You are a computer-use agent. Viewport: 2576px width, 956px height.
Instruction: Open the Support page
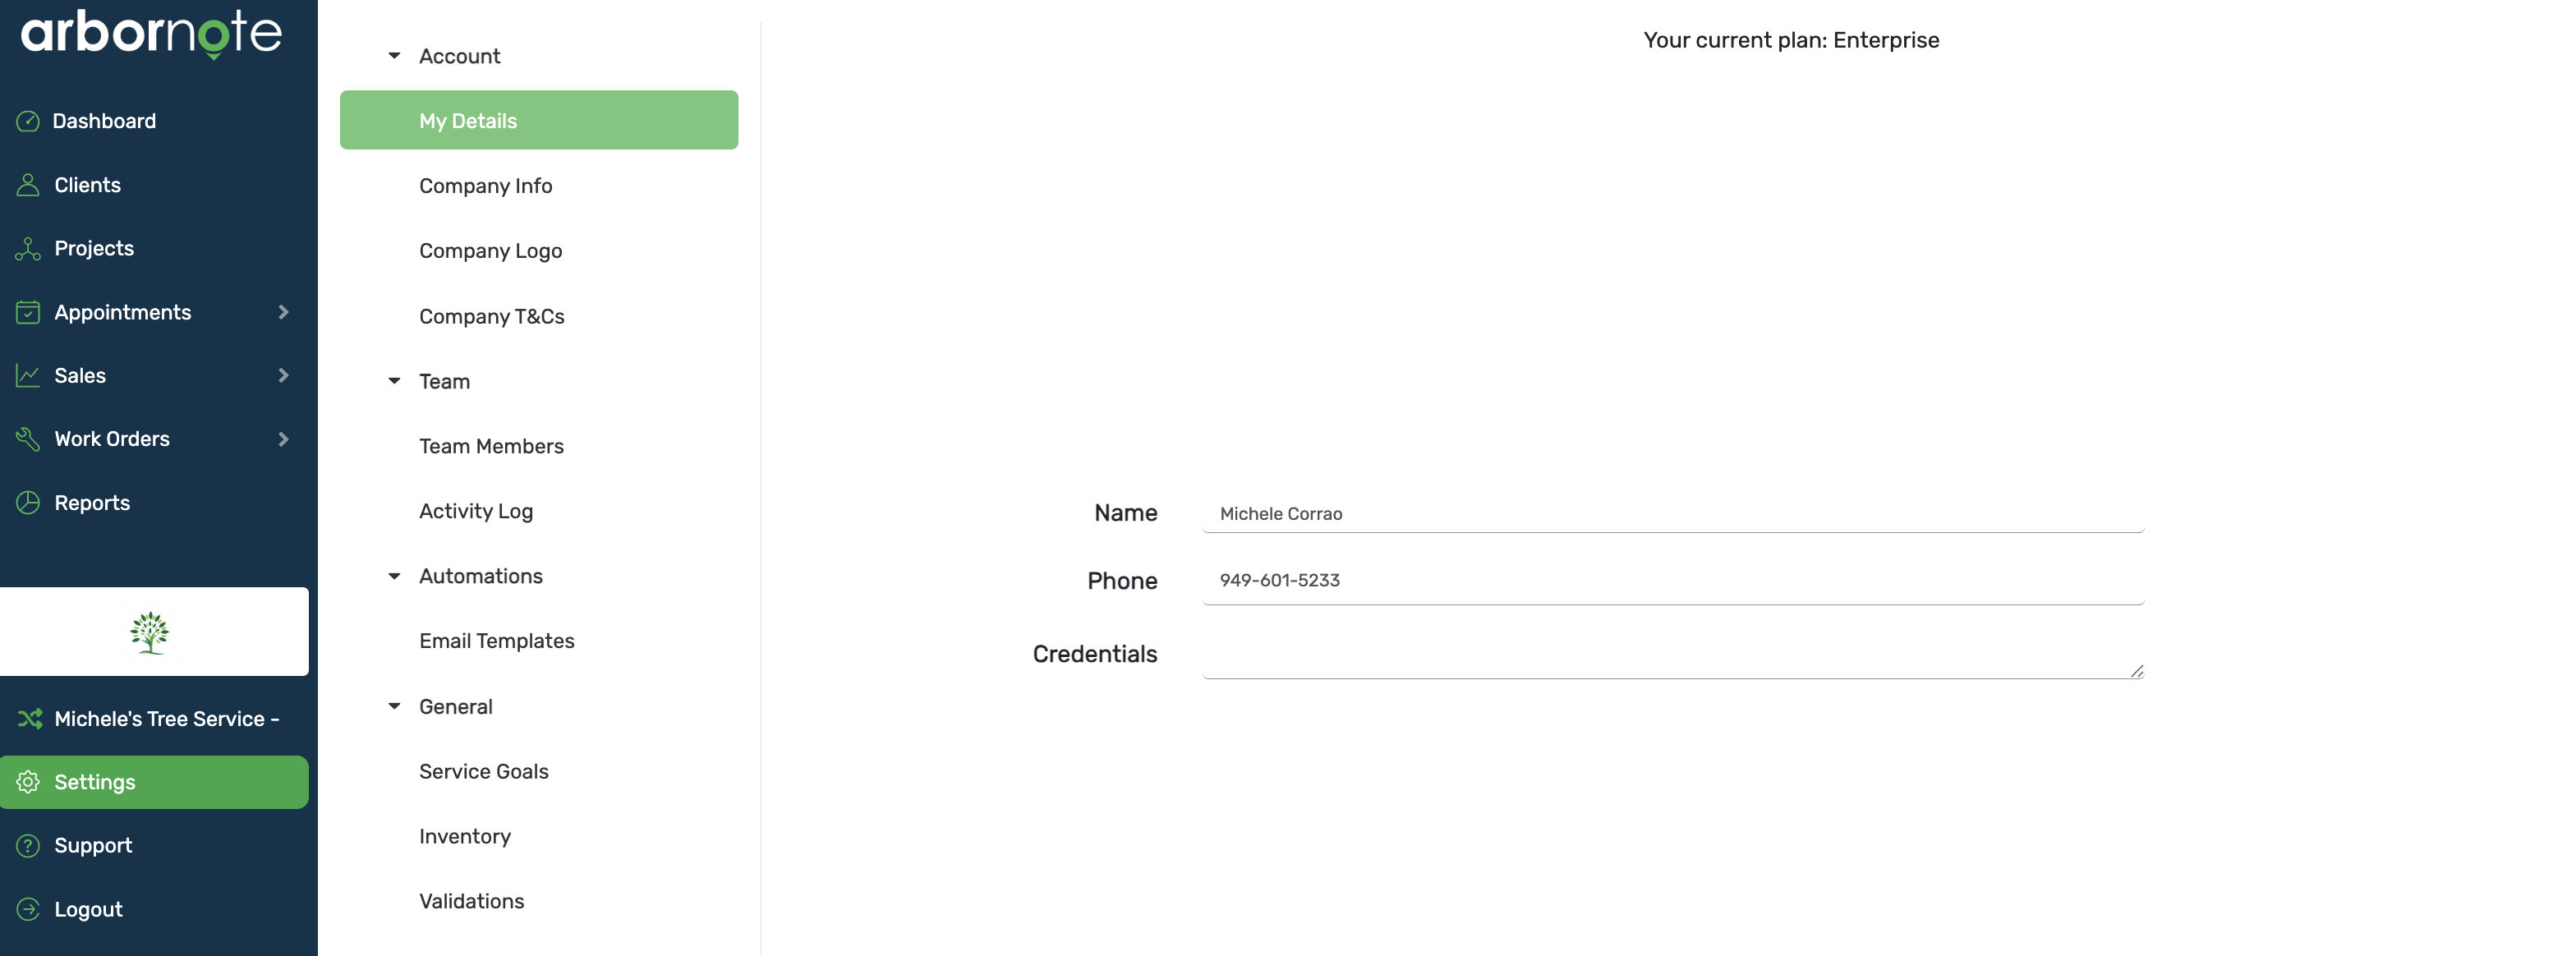93,846
